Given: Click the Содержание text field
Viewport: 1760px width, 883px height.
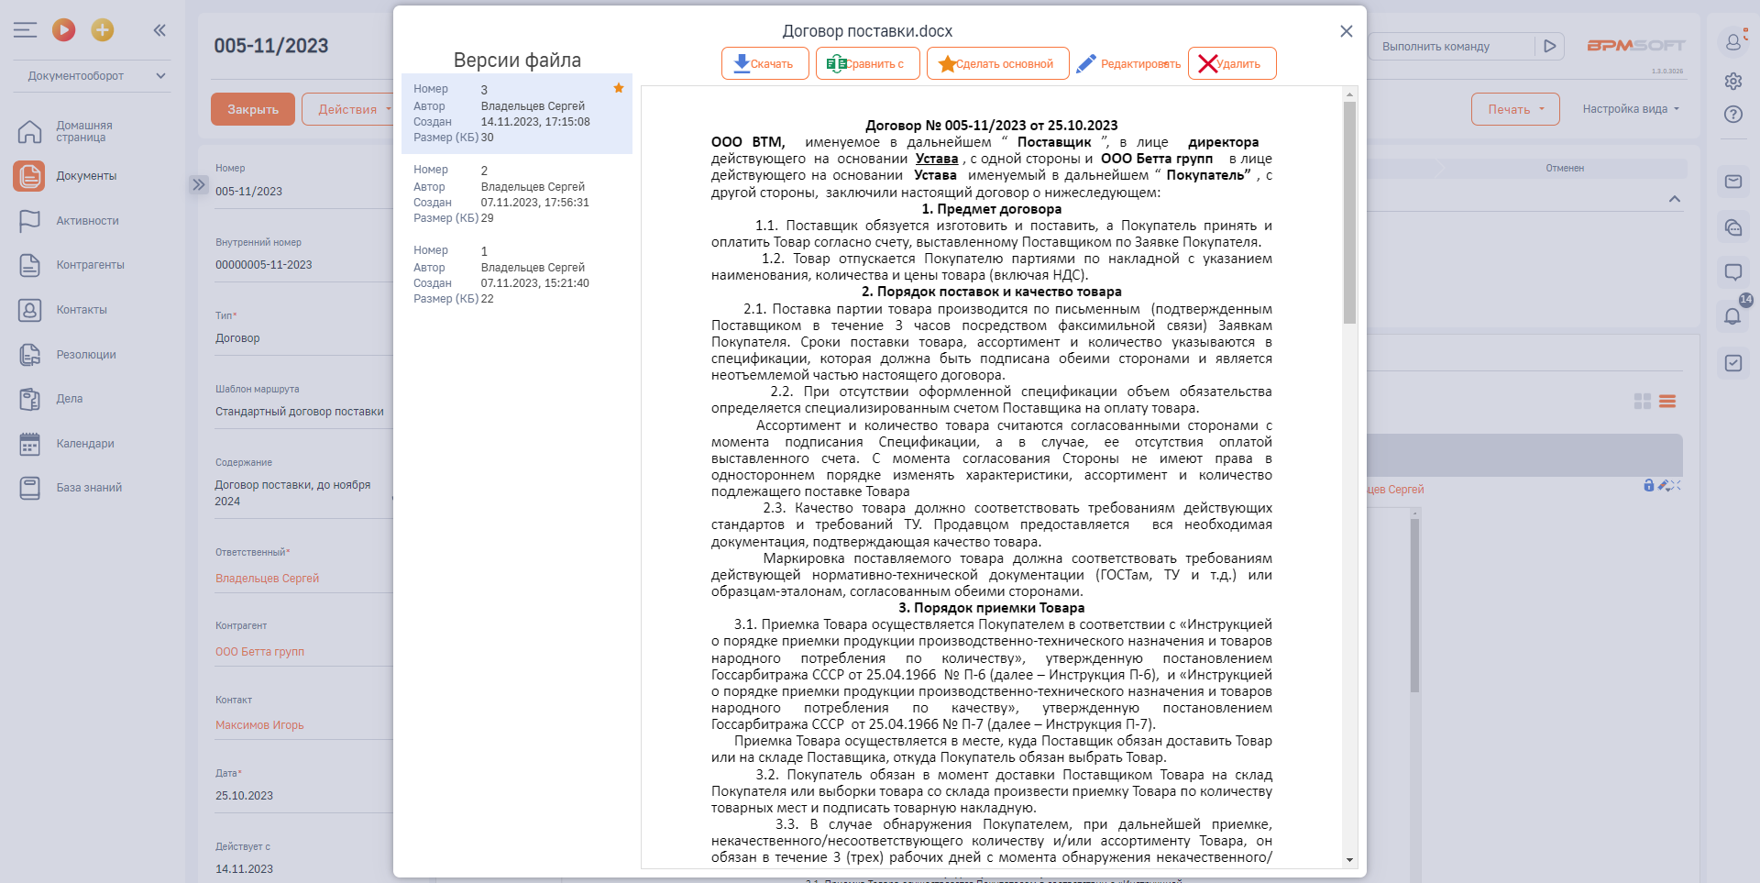Looking at the screenshot, I should [x=303, y=493].
